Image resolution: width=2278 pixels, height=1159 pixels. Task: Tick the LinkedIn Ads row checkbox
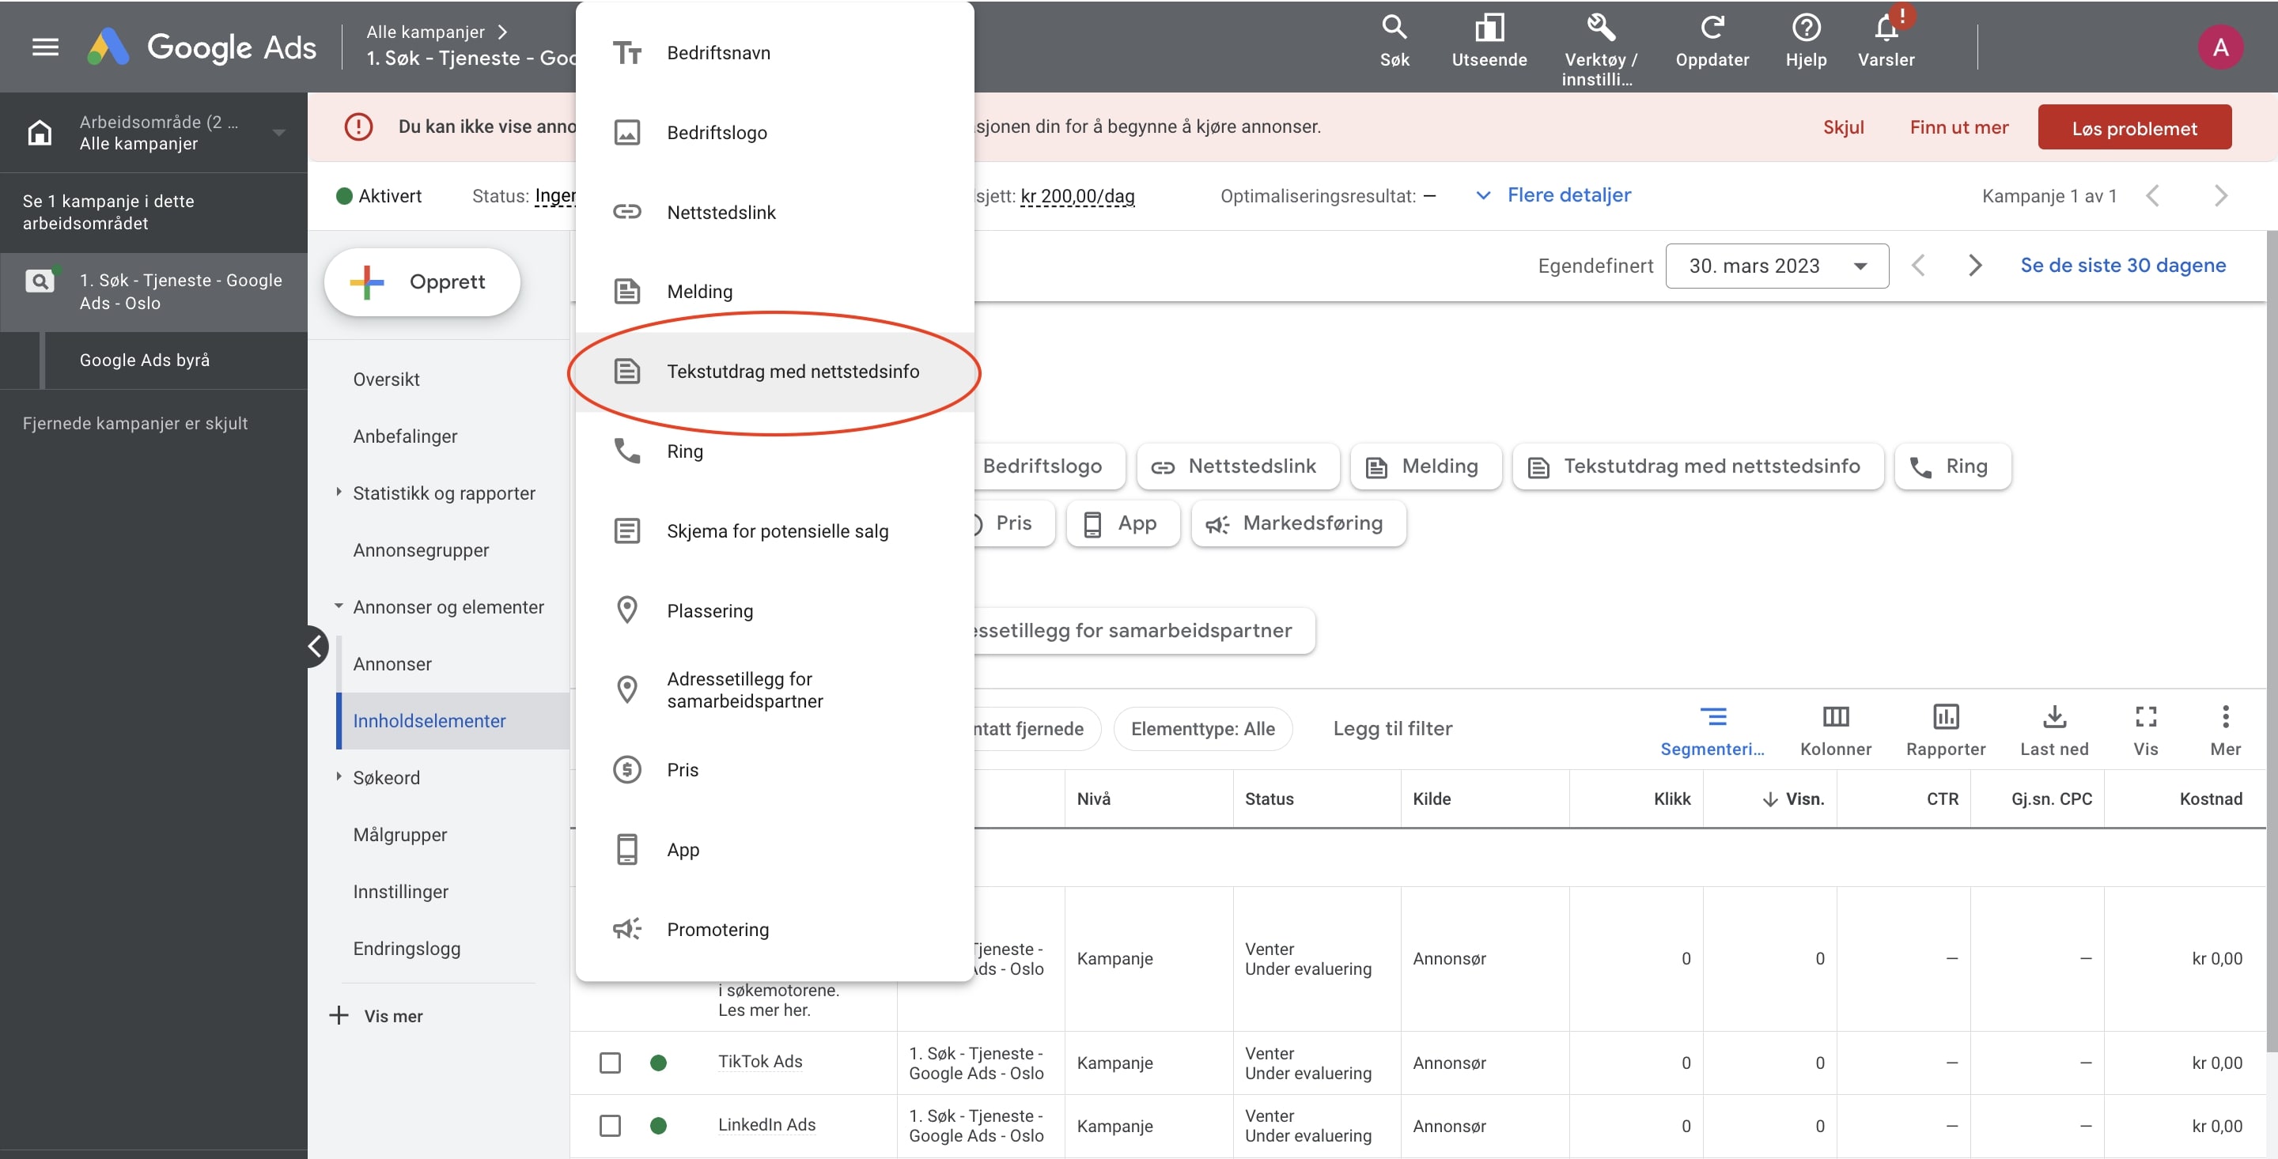(x=609, y=1126)
